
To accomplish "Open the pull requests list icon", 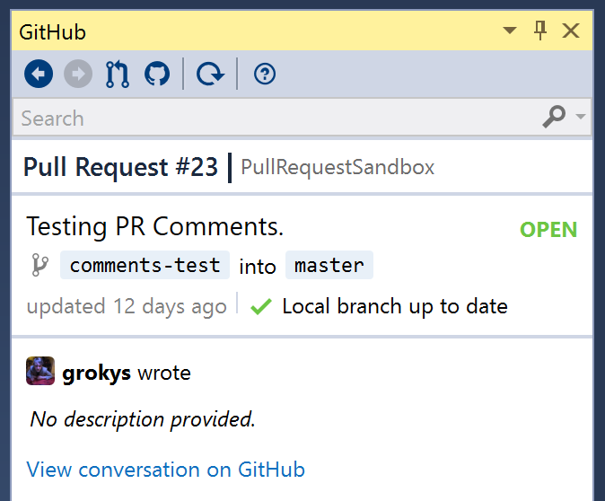I will [x=118, y=74].
